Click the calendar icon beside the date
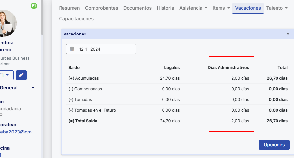294x158 pixels. (72, 49)
